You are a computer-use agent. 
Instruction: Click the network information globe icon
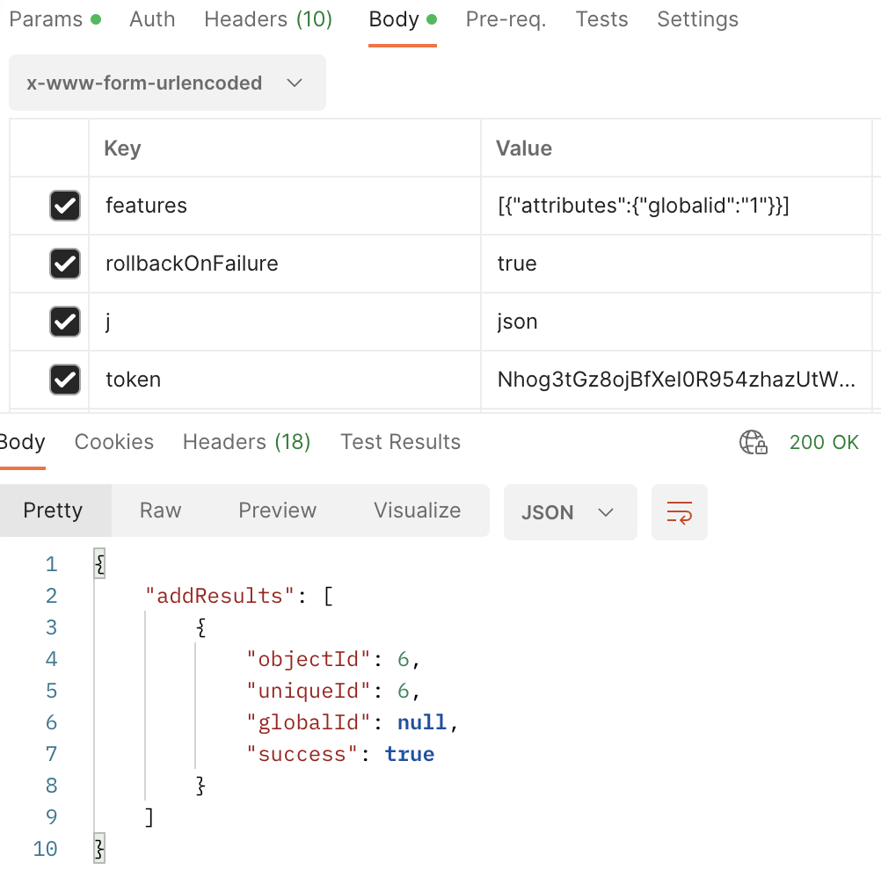pos(753,442)
